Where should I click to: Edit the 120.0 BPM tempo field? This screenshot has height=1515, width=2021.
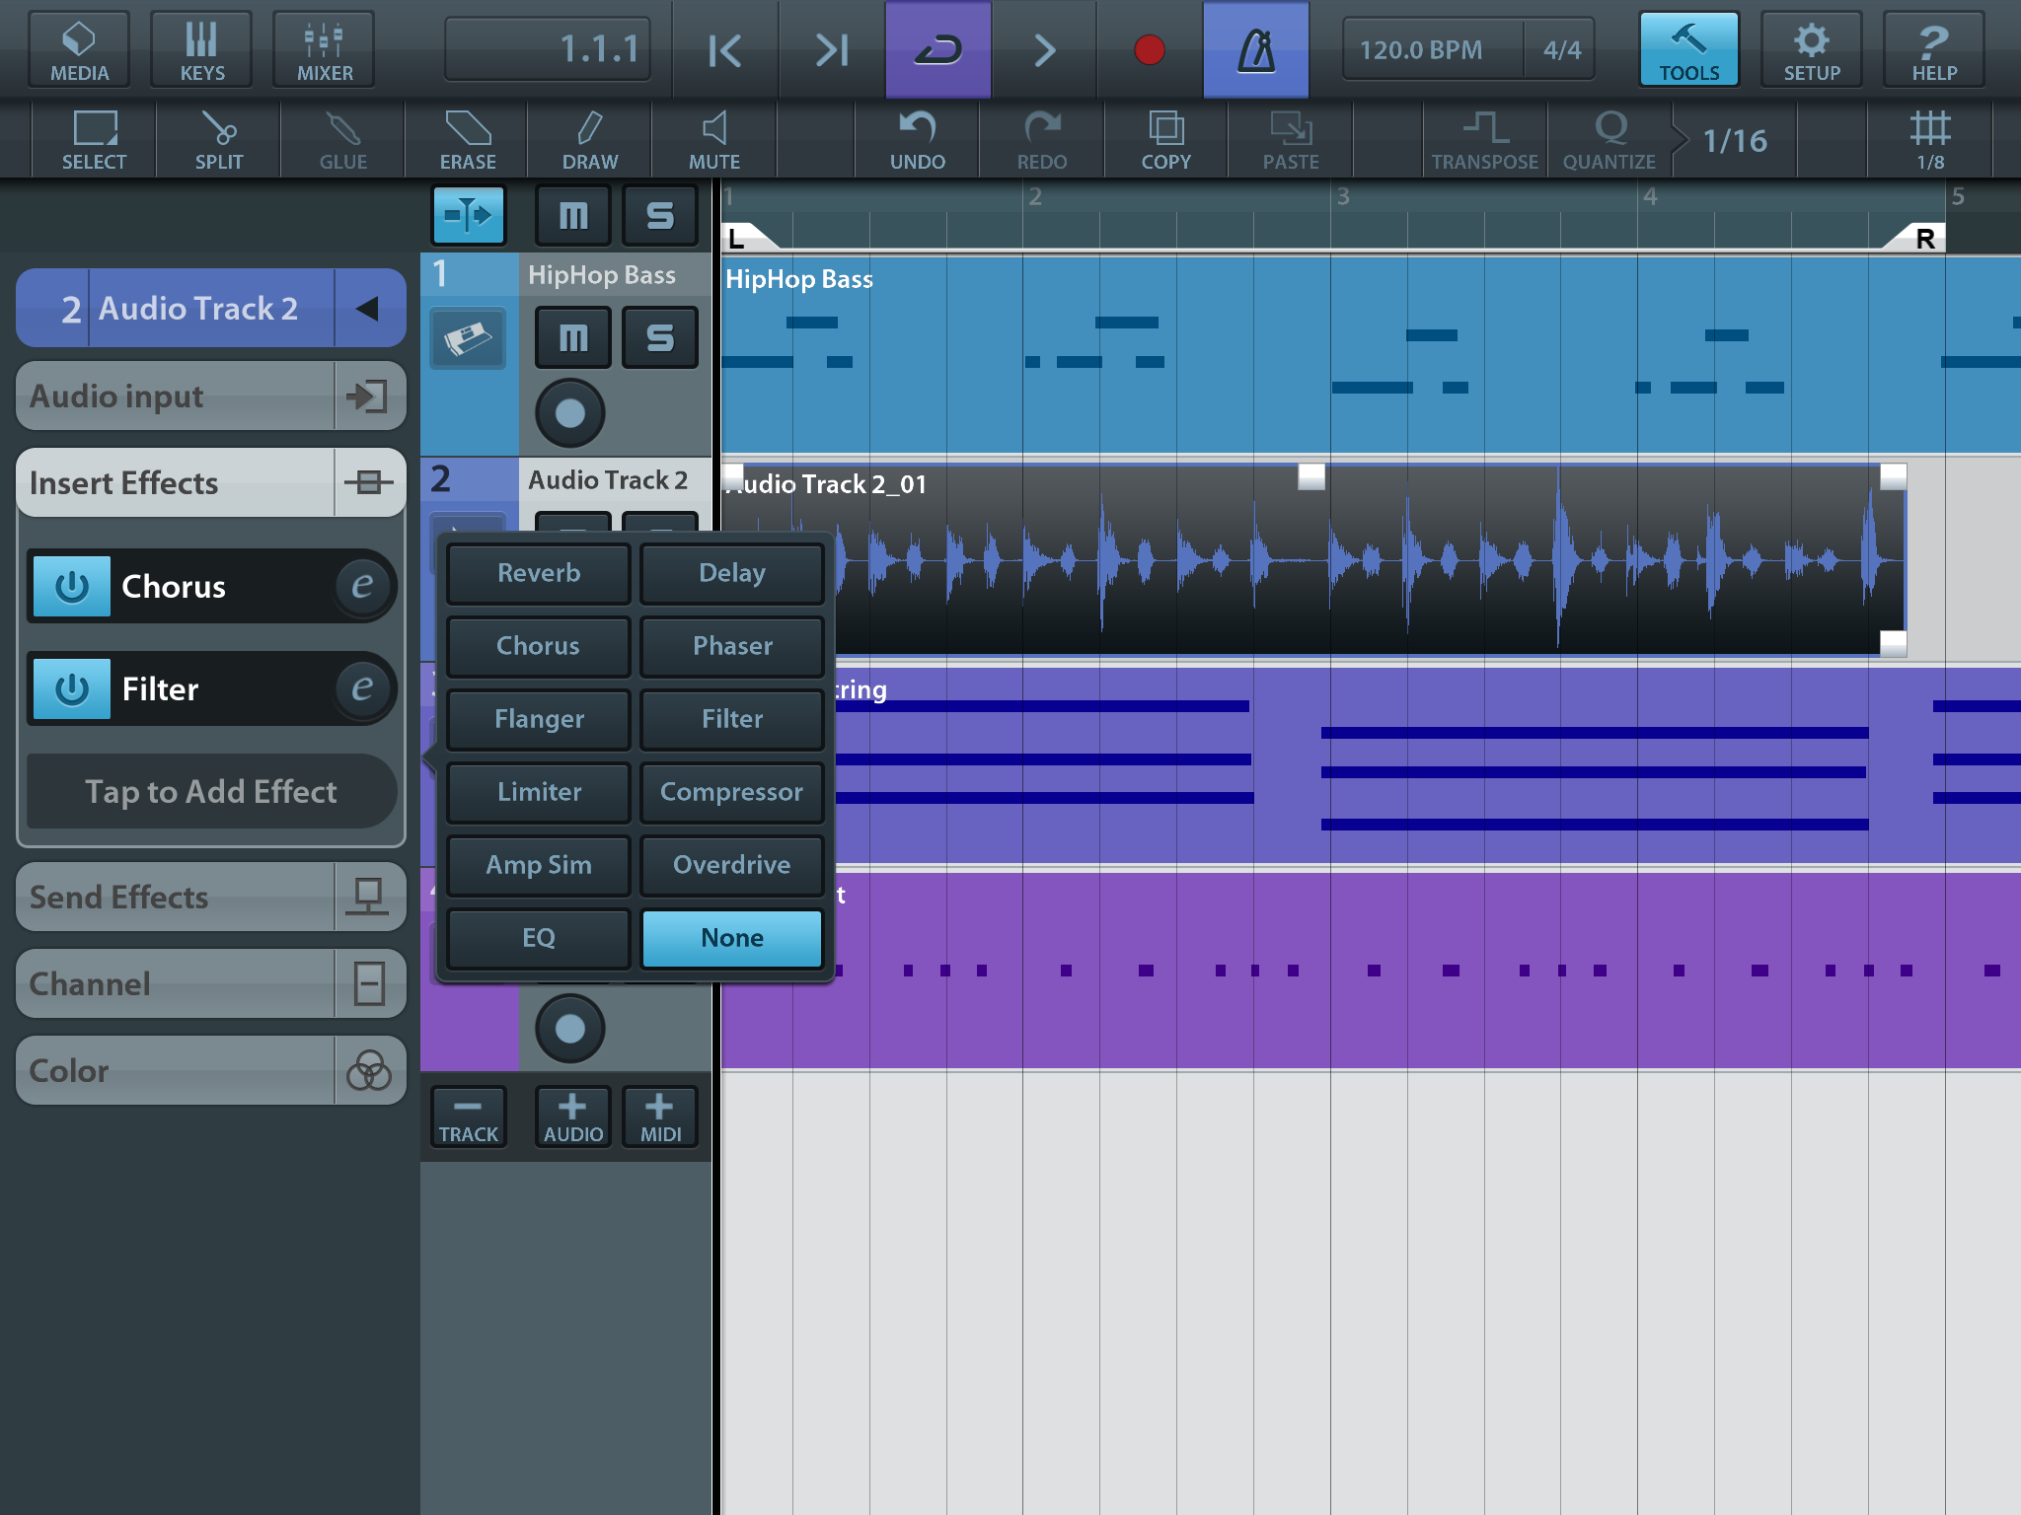pos(1432,49)
